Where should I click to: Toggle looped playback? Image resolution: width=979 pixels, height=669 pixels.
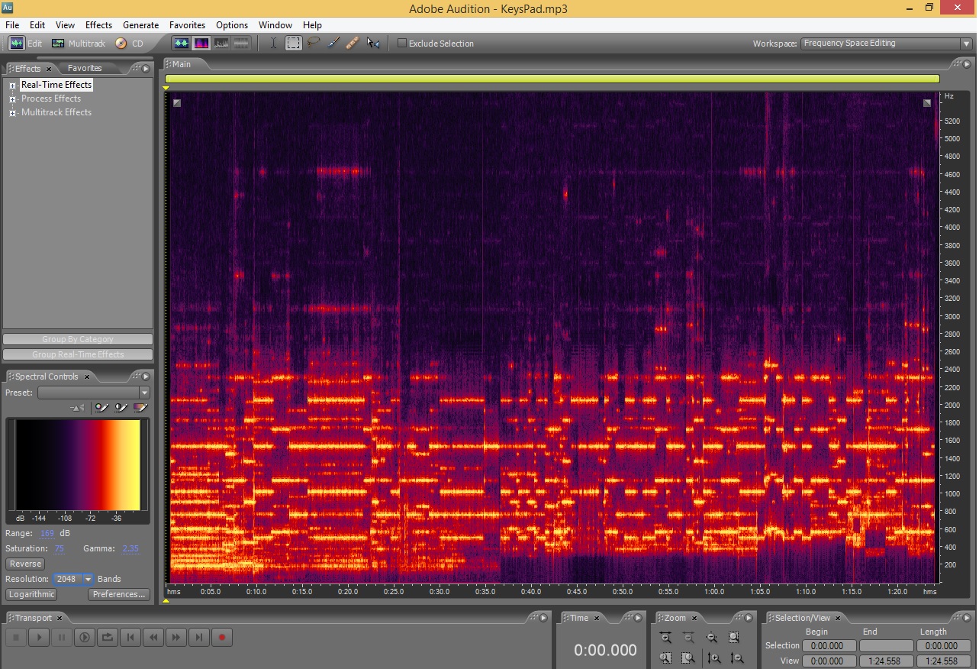point(108,637)
